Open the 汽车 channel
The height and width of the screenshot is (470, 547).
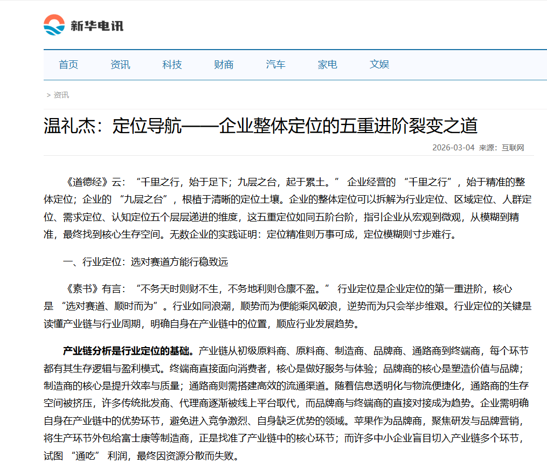tap(275, 64)
